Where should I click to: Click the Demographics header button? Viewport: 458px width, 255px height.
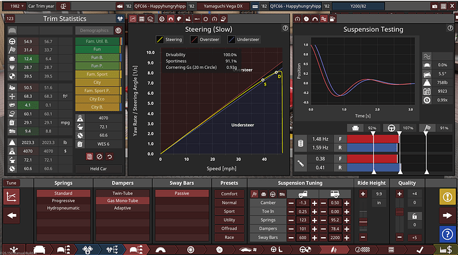tap(94, 30)
